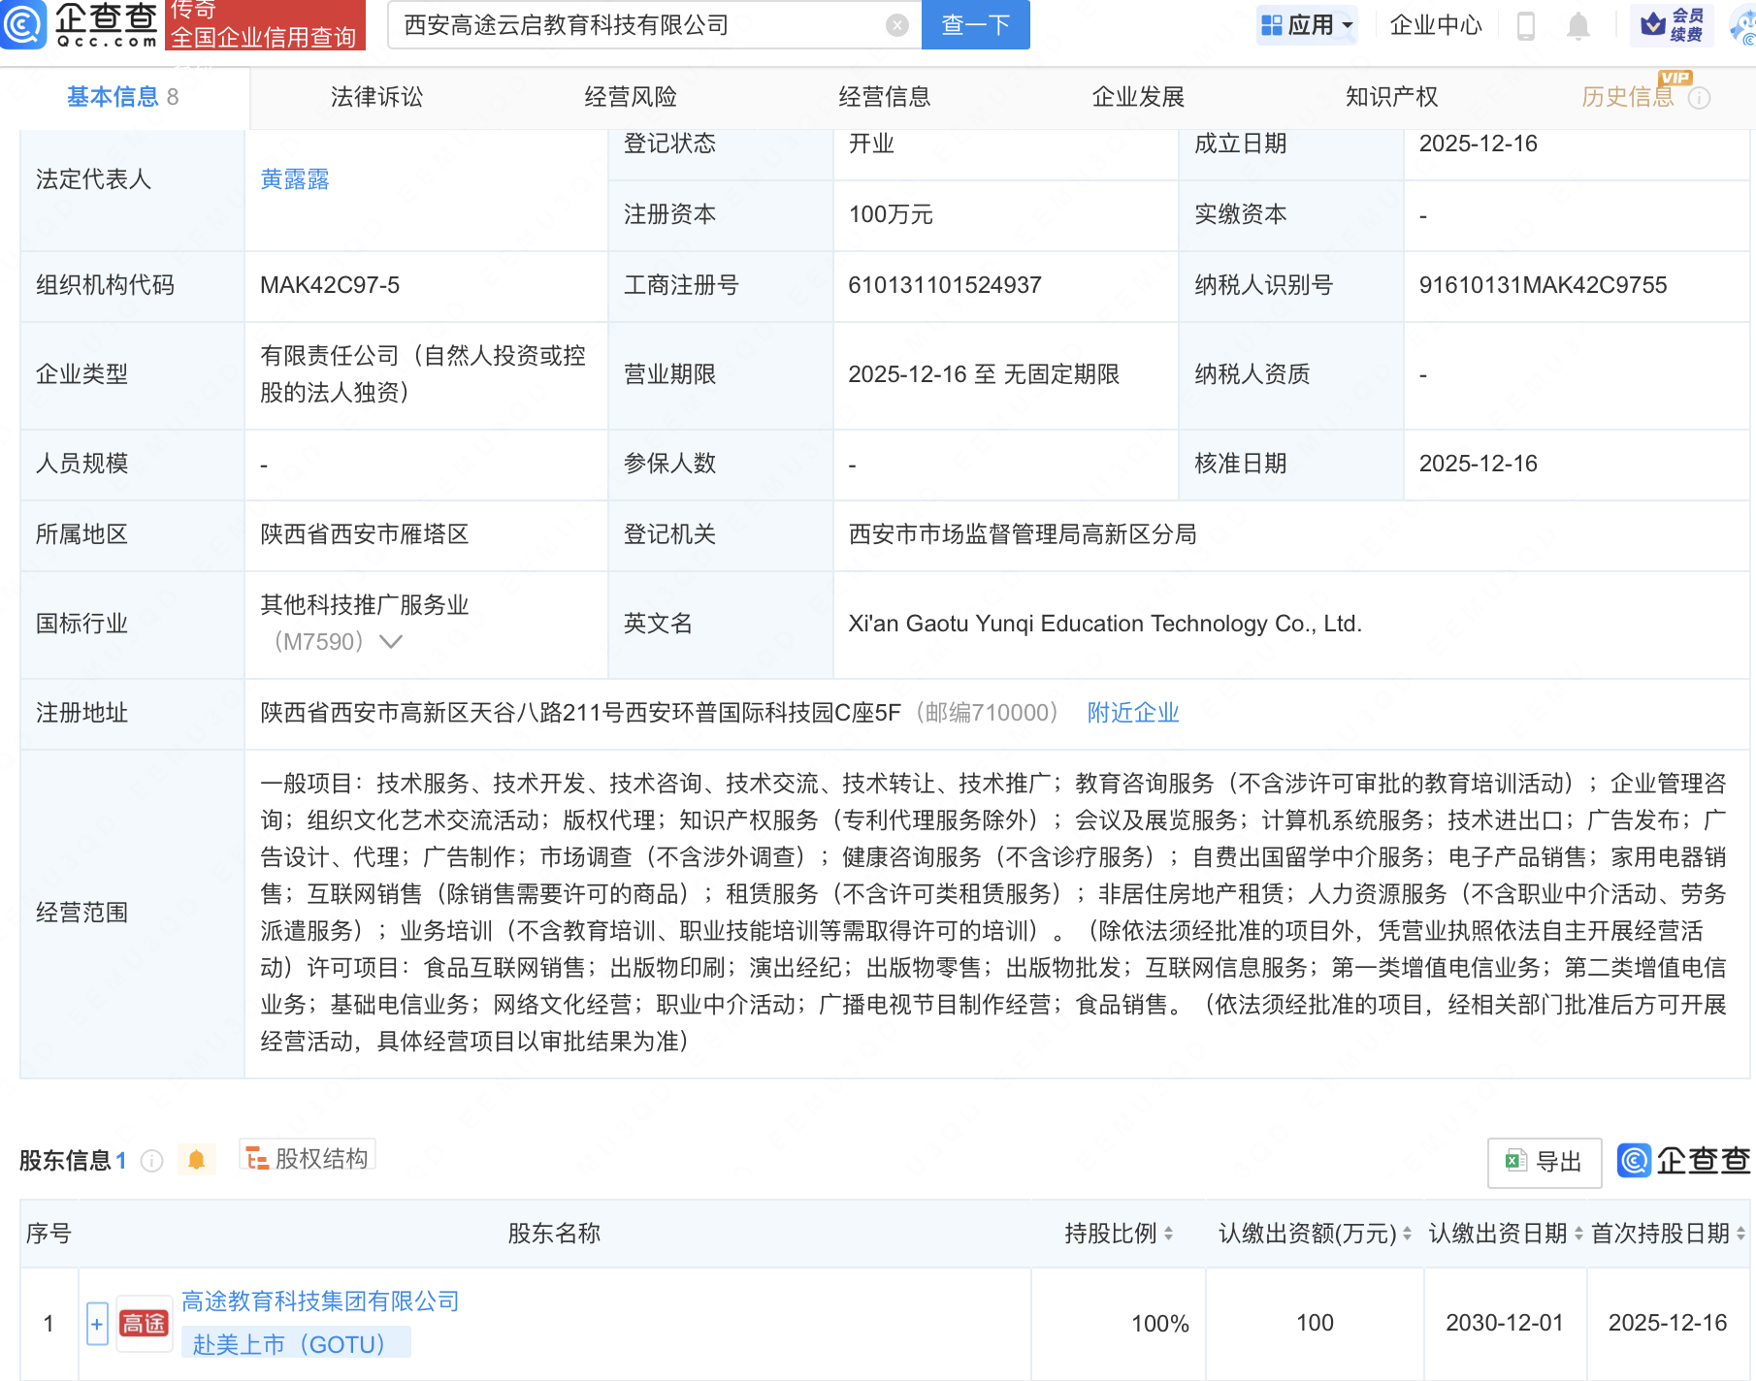This screenshot has height=1381, width=1756.
Task: Open the 股权结构 equity structure view
Action: (308, 1158)
